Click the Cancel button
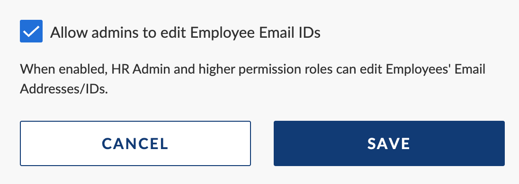The width and height of the screenshot is (519, 184). click(135, 143)
